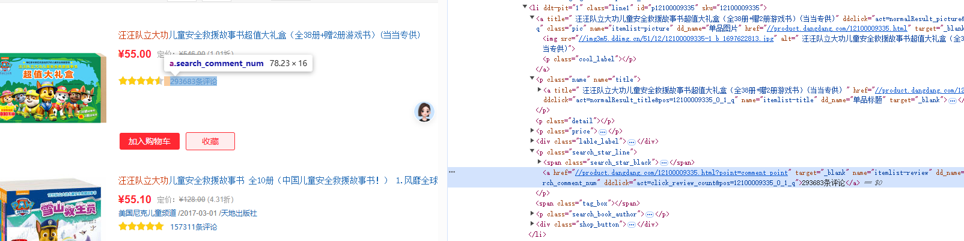Viewport: 964px width, 241px height.
Task: Collapse the p class="search_star_line" node
Action: coord(532,152)
